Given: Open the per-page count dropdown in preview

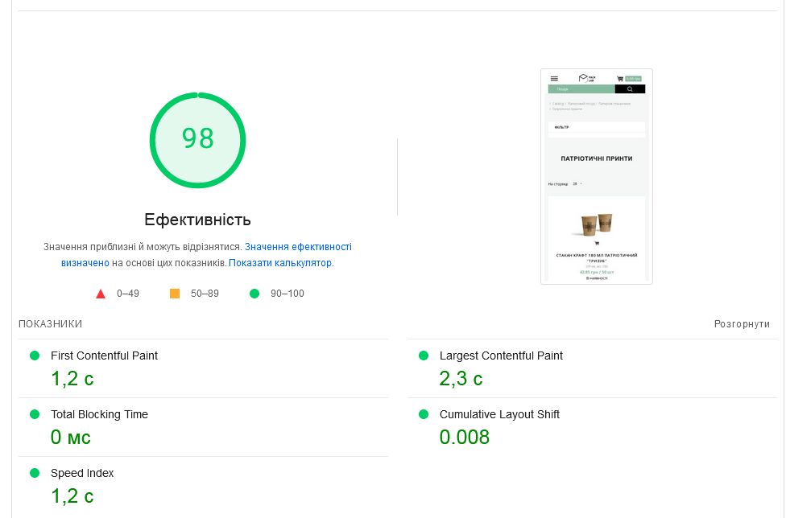Looking at the screenshot, I should (x=577, y=184).
